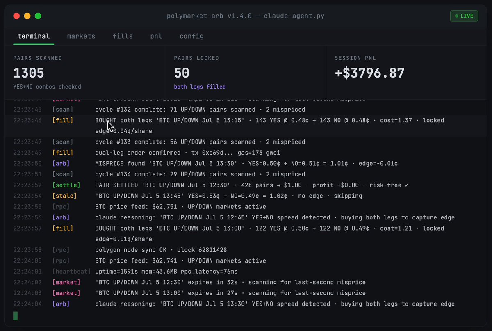492x331 pixels.
Task: Click the green terminal cursor prompt
Action: click(16, 316)
